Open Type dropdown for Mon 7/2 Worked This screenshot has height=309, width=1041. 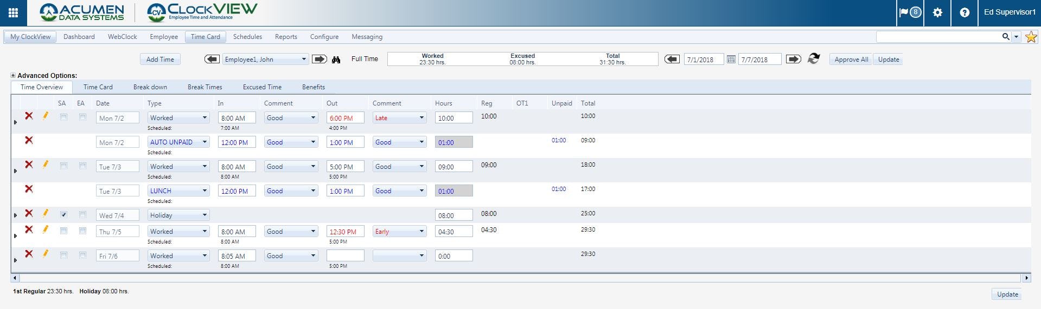[x=178, y=117]
